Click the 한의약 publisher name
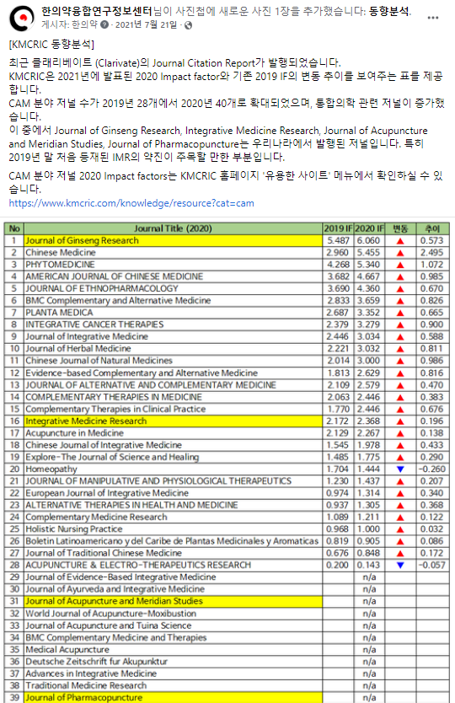 [x=84, y=24]
